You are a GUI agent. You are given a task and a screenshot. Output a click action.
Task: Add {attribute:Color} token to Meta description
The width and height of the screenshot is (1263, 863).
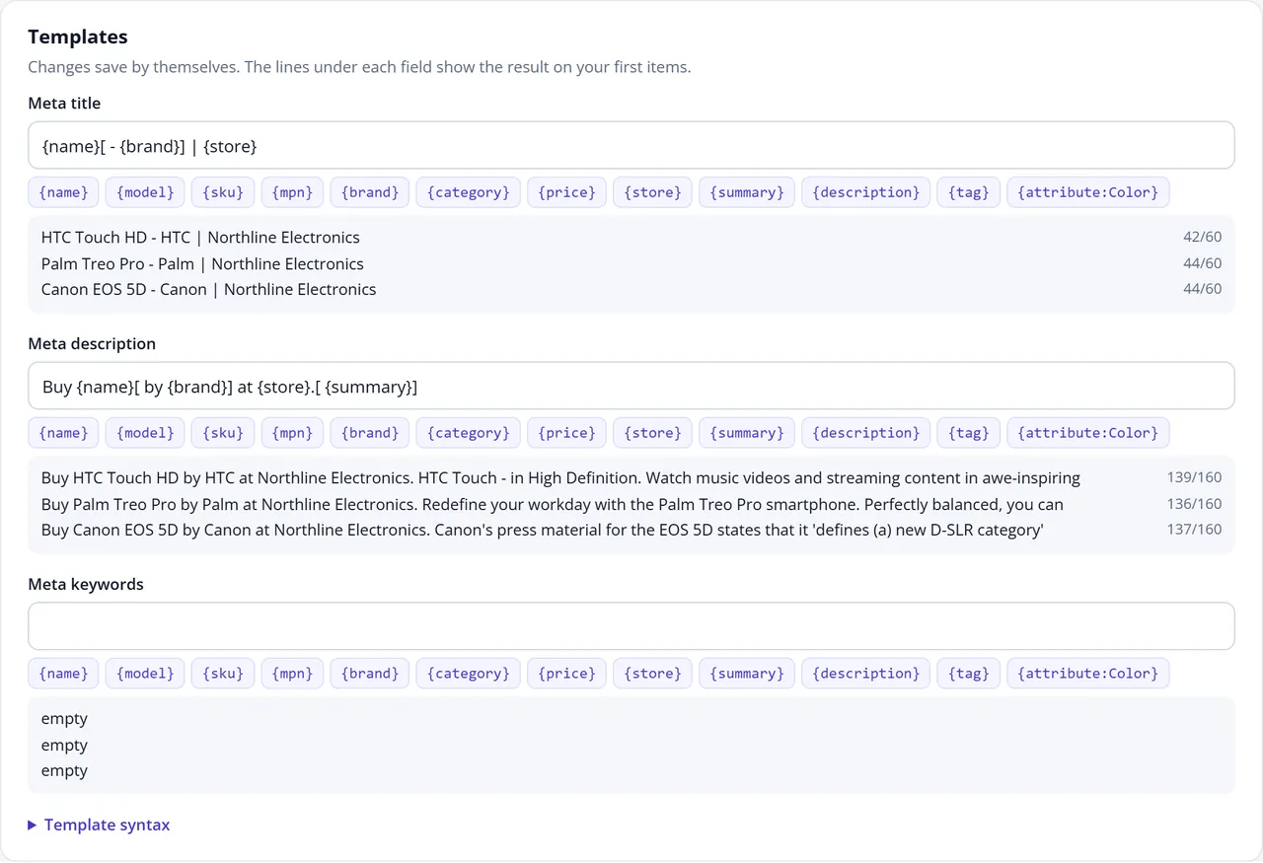point(1088,433)
